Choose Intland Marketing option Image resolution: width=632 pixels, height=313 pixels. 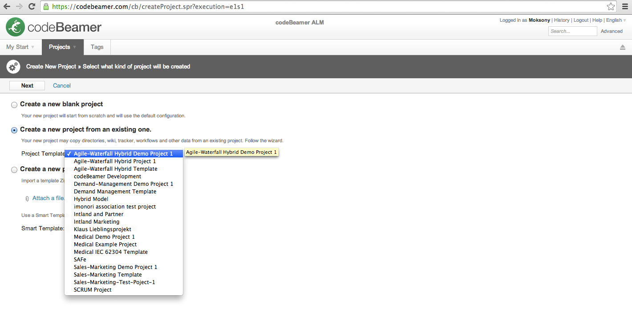[124, 222]
